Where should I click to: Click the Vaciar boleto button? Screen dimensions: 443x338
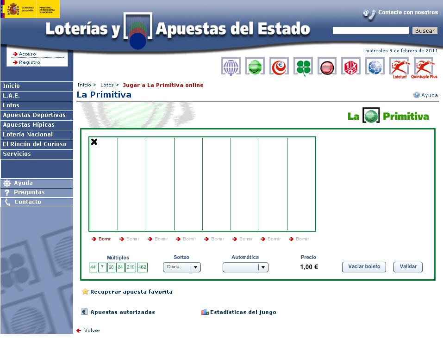pyautogui.click(x=364, y=267)
